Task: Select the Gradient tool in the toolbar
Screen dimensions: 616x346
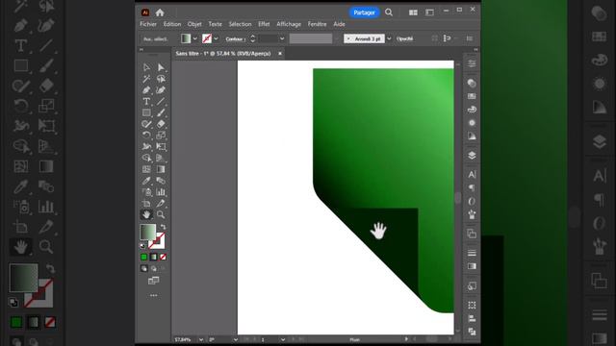Action: pyautogui.click(x=161, y=169)
